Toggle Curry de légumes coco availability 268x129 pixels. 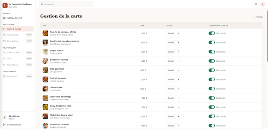[212, 107]
